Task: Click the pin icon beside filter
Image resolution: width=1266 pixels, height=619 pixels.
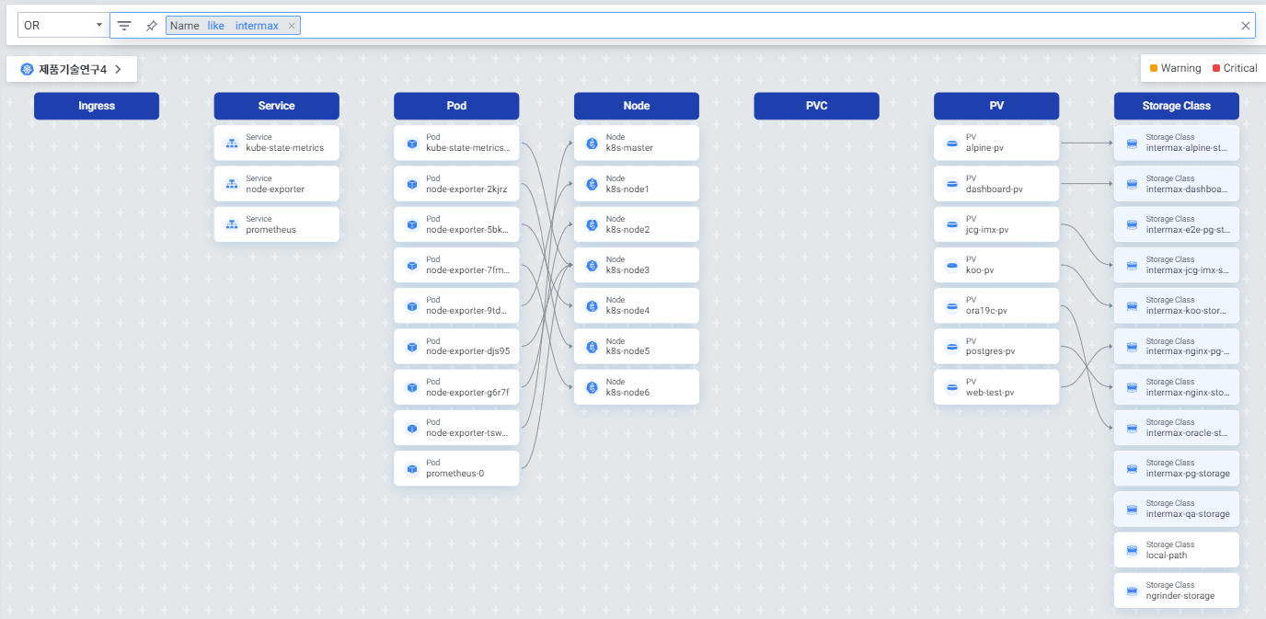Action: pyautogui.click(x=152, y=26)
